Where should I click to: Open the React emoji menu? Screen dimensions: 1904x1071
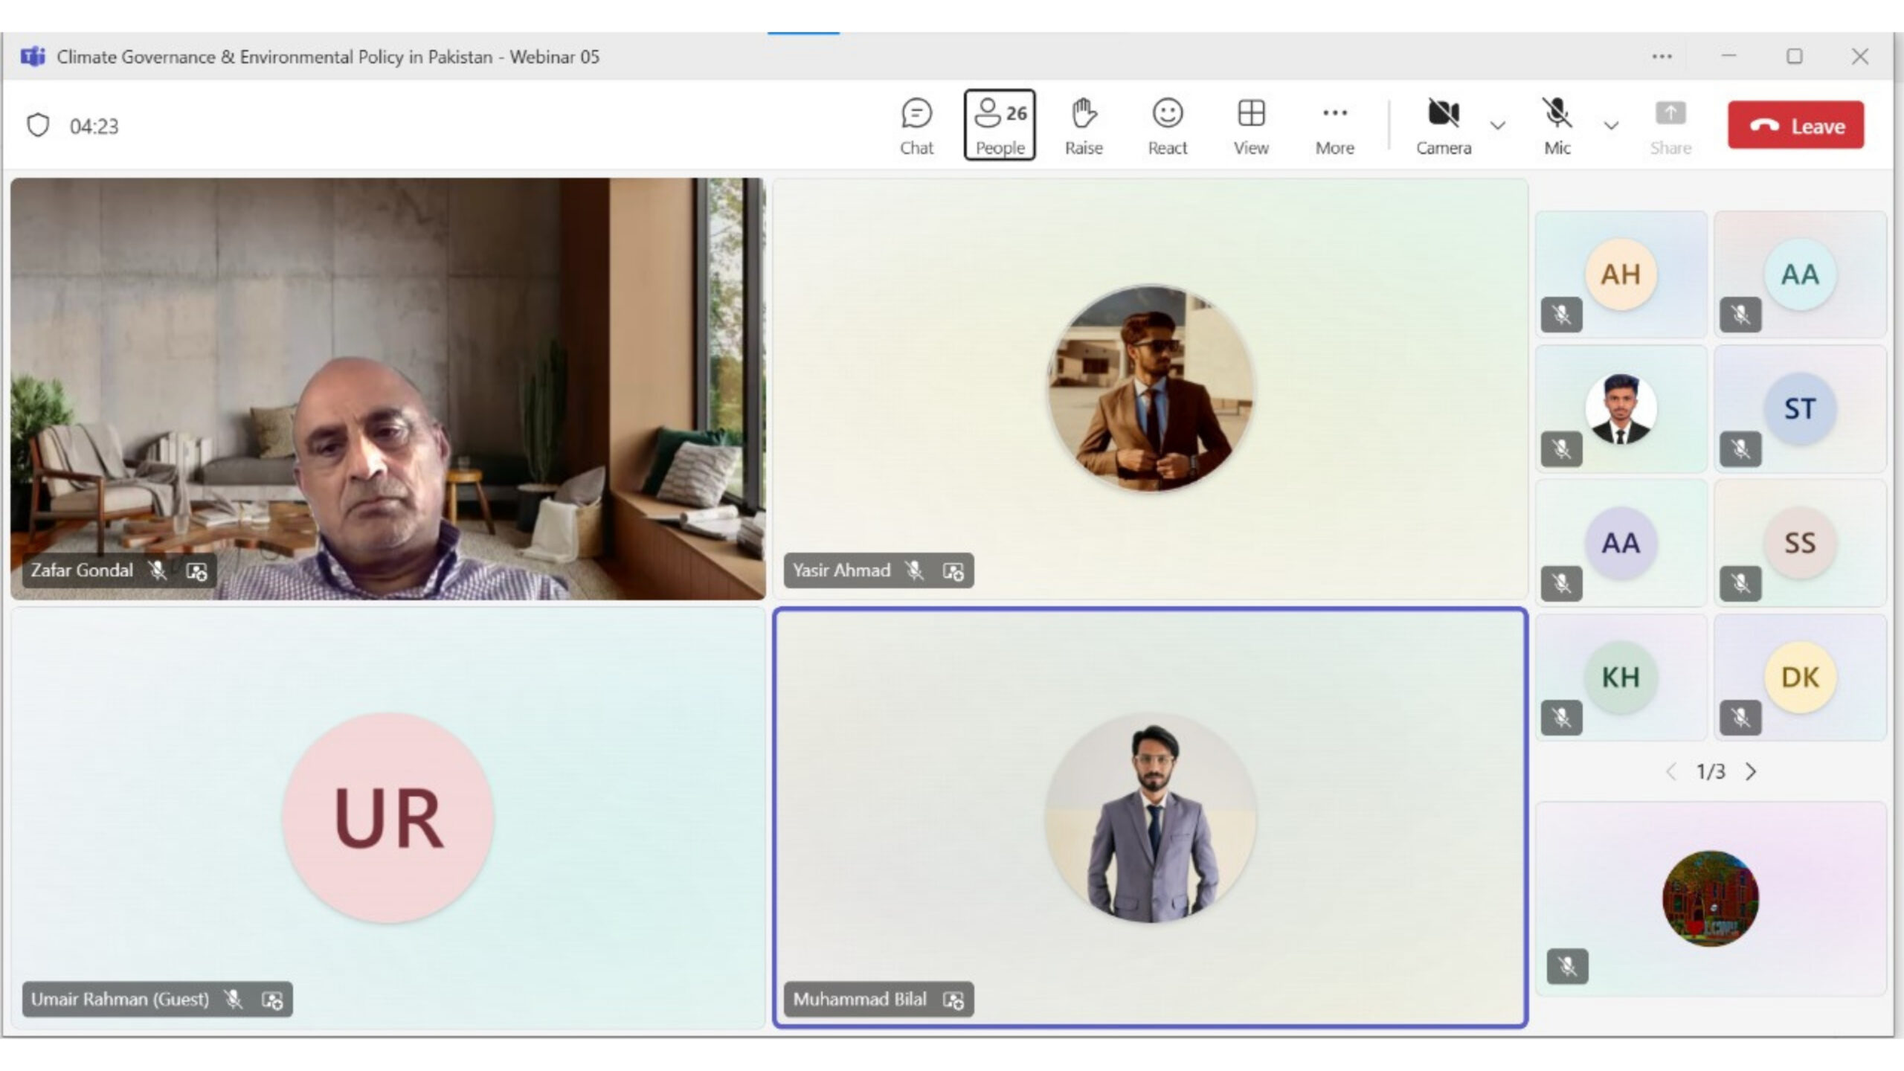pyautogui.click(x=1167, y=126)
